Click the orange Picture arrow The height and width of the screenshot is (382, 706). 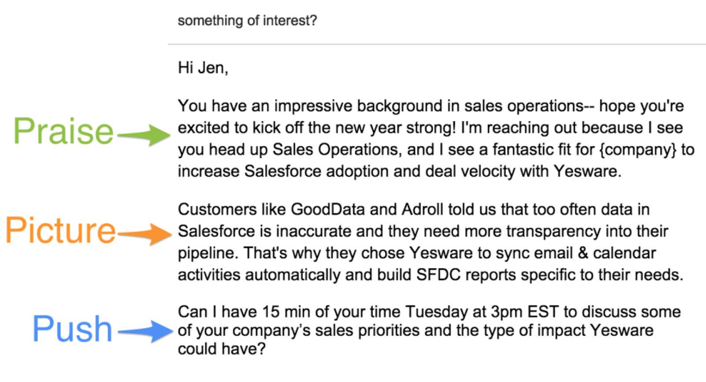(x=145, y=234)
